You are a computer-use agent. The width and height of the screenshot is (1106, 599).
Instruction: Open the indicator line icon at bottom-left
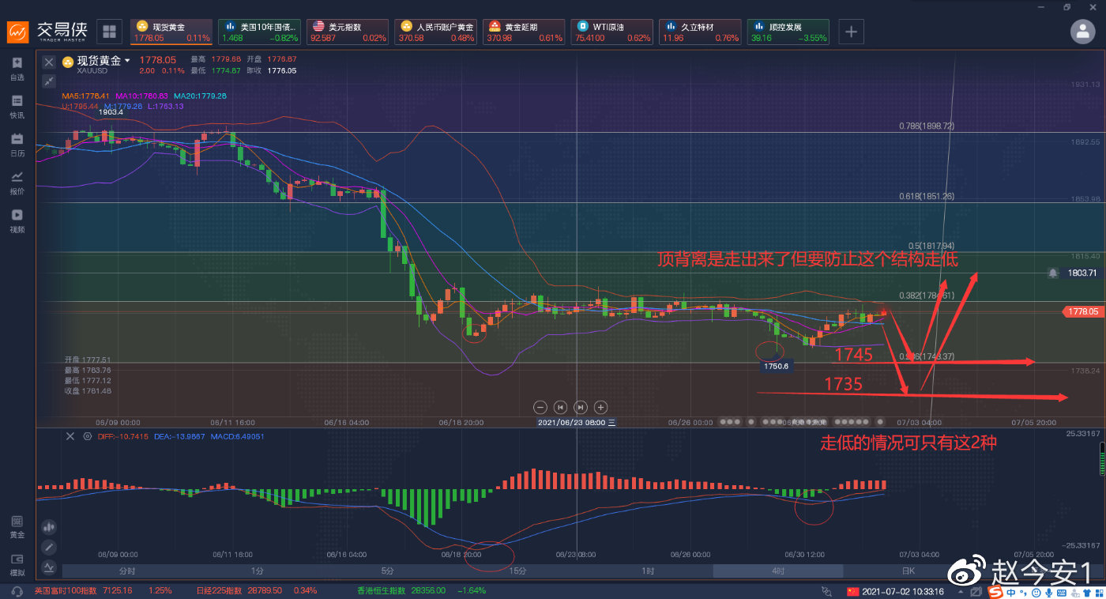[x=49, y=567]
